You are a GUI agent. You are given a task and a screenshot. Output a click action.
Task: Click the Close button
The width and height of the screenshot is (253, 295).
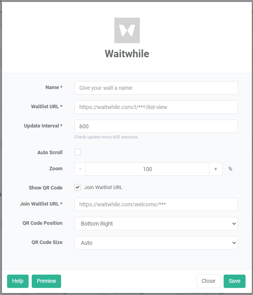(x=208, y=281)
